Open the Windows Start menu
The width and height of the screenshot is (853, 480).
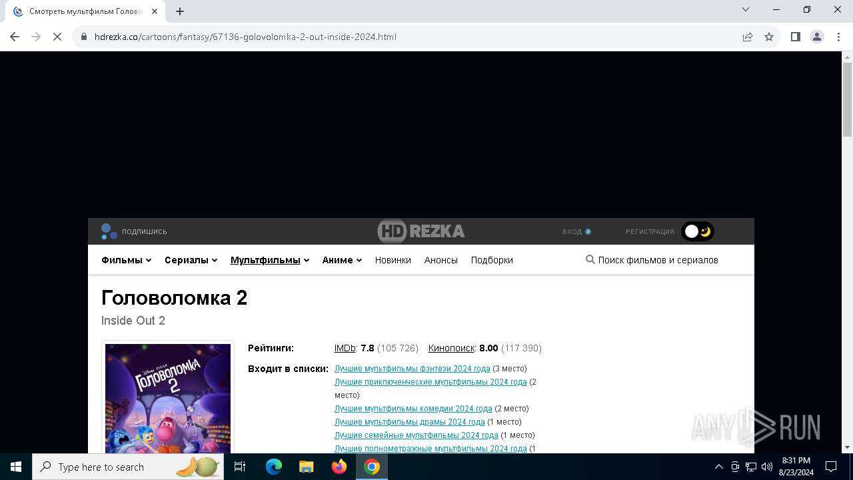click(x=16, y=467)
